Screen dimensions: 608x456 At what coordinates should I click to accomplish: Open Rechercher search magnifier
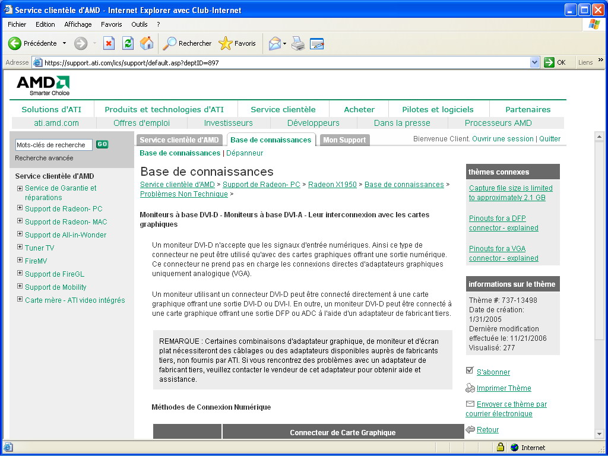[x=169, y=43]
